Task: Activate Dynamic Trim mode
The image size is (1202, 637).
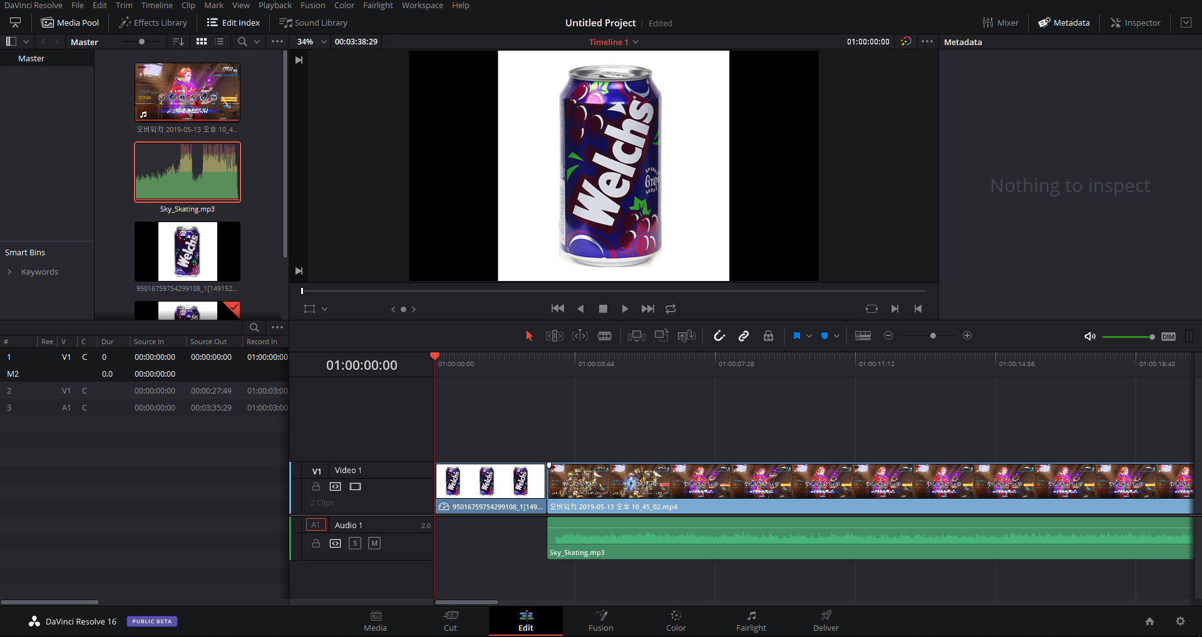Action: coord(580,336)
